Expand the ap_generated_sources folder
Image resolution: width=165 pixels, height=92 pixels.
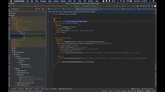(x=14, y=21)
